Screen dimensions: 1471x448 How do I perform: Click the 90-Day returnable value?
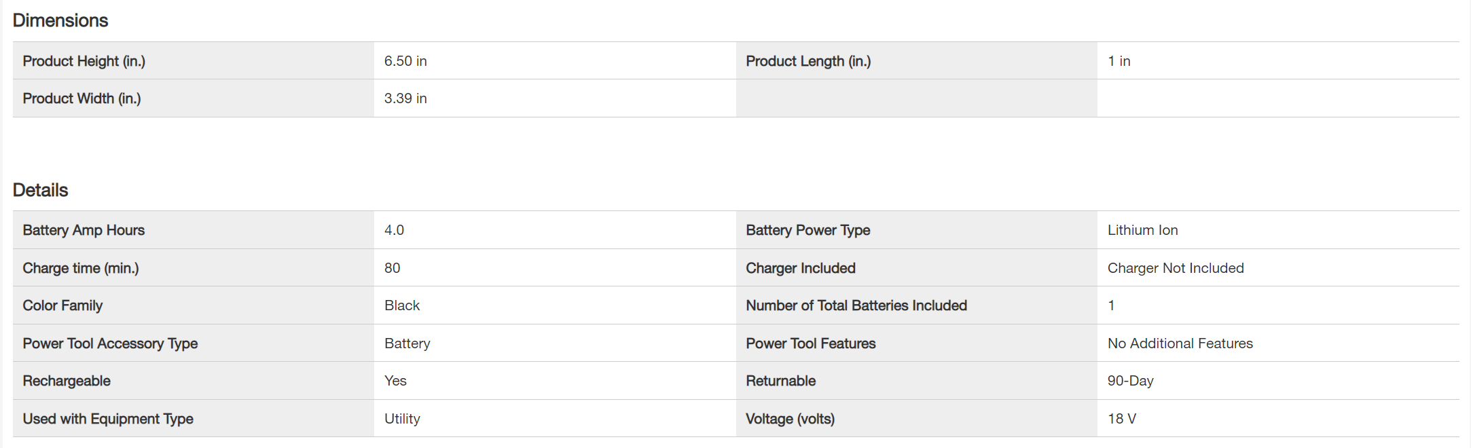coord(1130,381)
